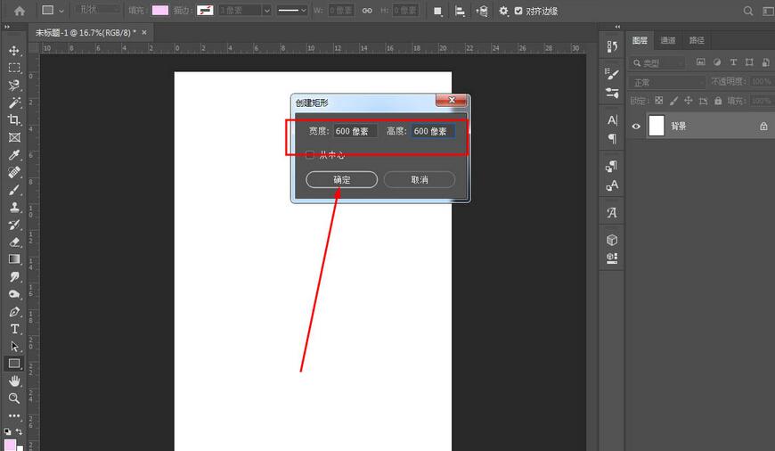This screenshot has width=775, height=451.
Task: Select the Rectangle shape tool
Action: pos(14,364)
